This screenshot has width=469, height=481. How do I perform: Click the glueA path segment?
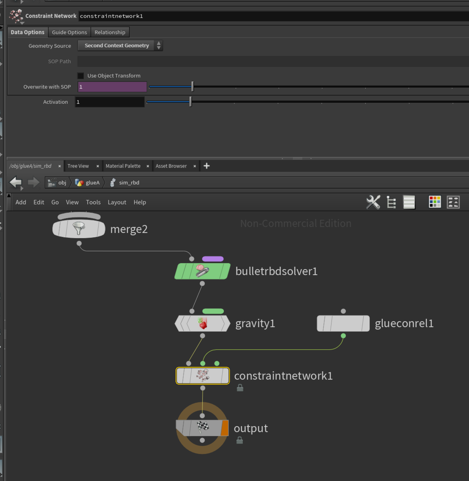[x=87, y=182]
